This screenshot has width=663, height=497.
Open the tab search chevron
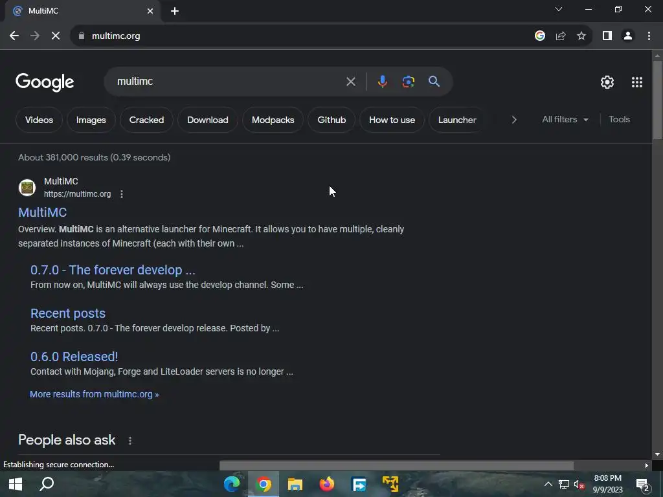point(559,9)
